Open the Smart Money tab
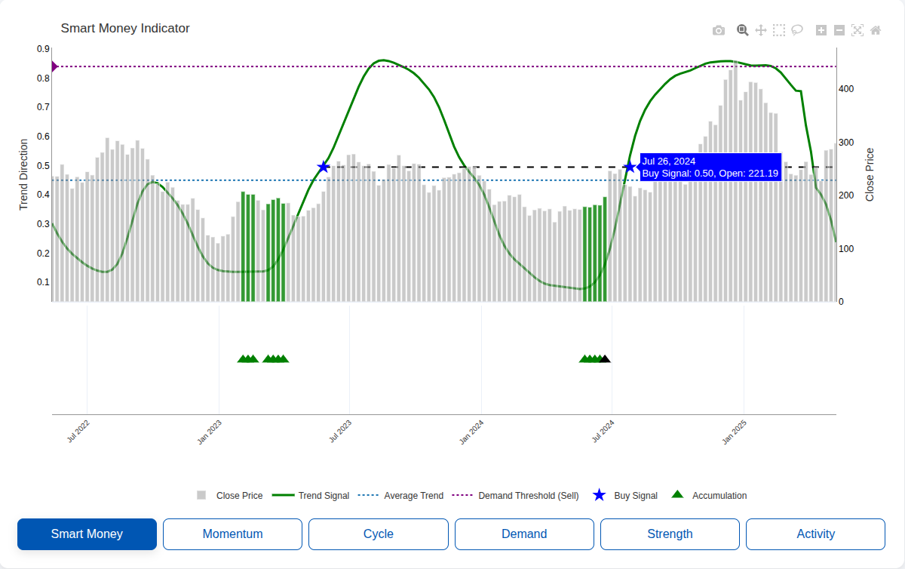This screenshot has height=569, width=905. point(87,534)
